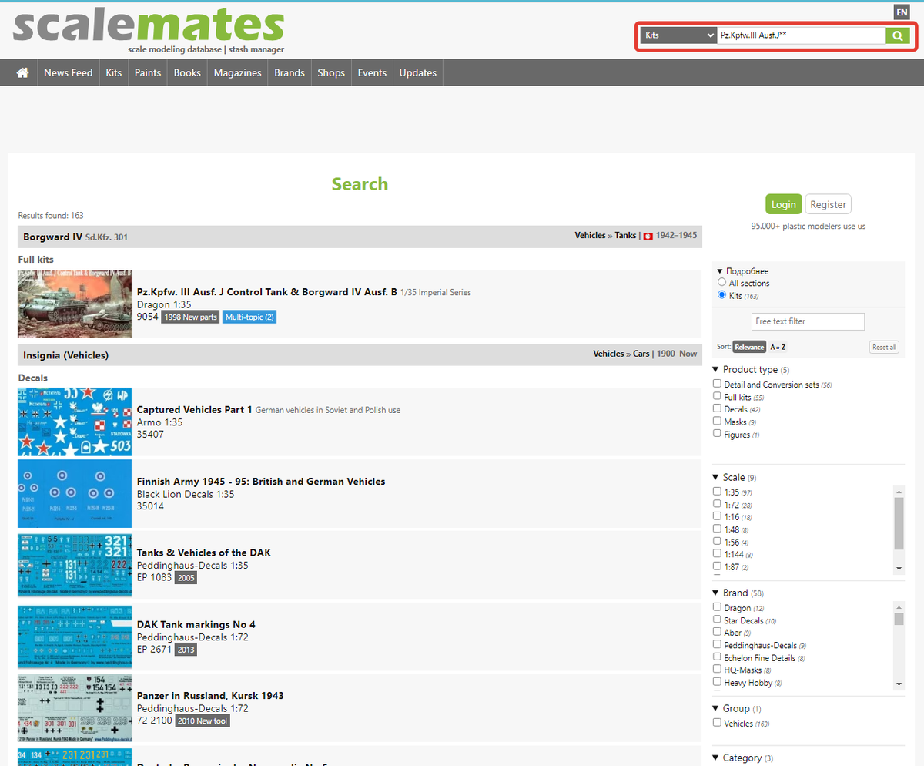Check the Echelon Fine Details brand filter

click(x=718, y=657)
